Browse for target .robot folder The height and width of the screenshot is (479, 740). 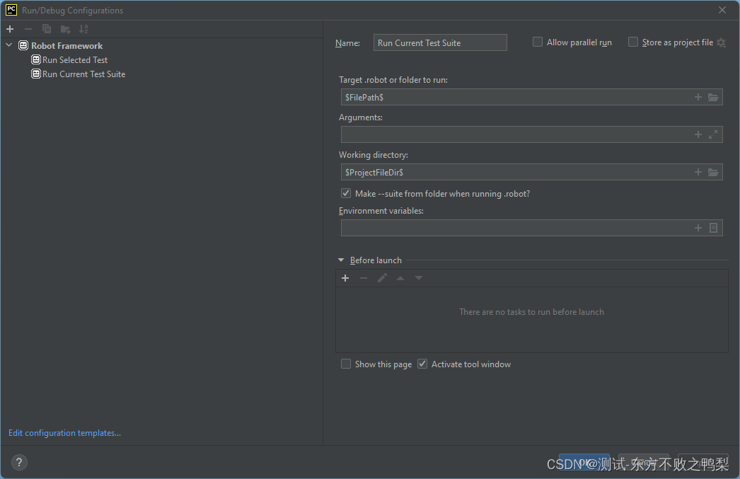713,97
